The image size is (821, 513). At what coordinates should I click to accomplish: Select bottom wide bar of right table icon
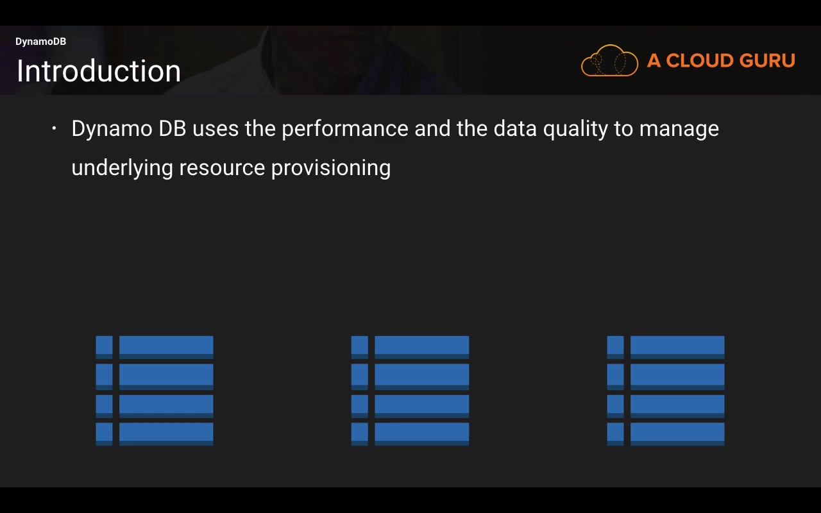(x=677, y=433)
